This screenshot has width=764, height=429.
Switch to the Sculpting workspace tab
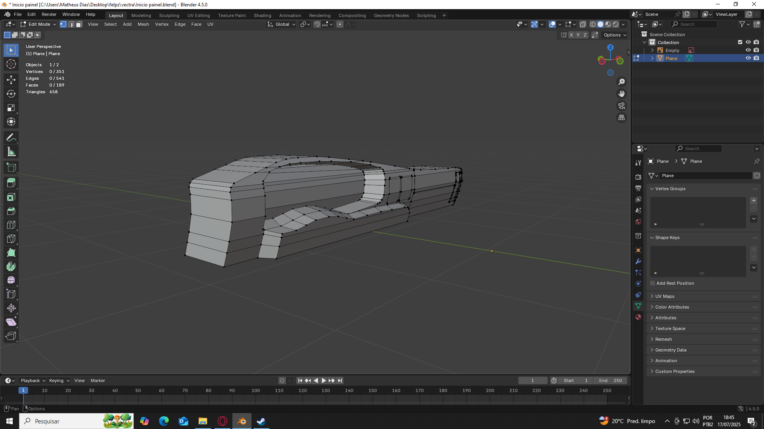(169, 15)
